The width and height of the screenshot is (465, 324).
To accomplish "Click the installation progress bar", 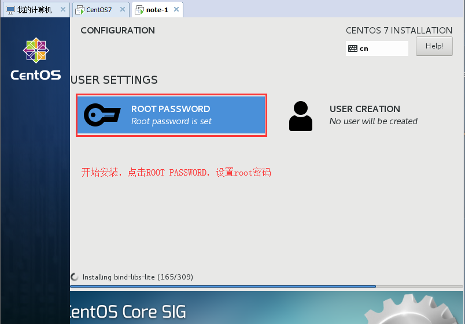I will tap(266, 286).
